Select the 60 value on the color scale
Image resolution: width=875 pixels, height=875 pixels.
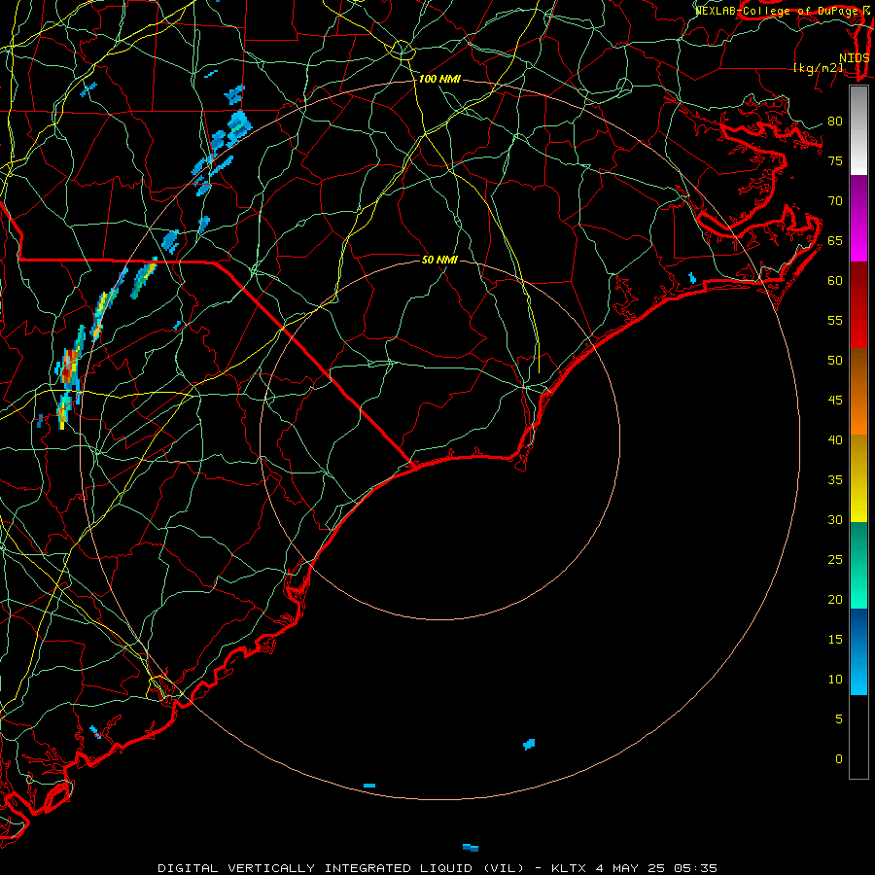point(835,281)
